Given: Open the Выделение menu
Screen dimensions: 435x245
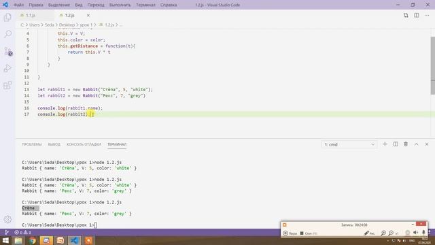Looking at the screenshot, I should (x=59, y=5).
